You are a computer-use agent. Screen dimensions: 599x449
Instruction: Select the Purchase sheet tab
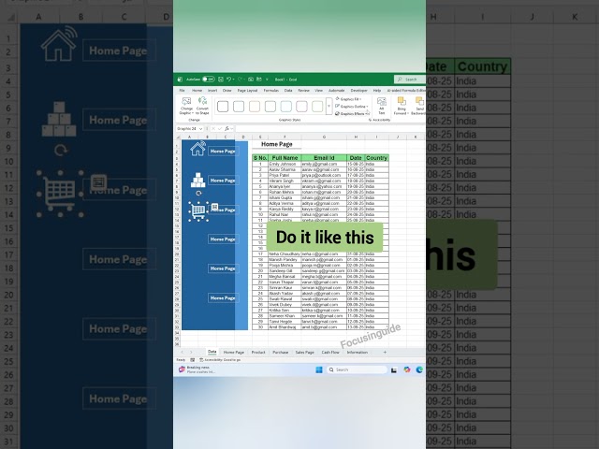(281, 352)
